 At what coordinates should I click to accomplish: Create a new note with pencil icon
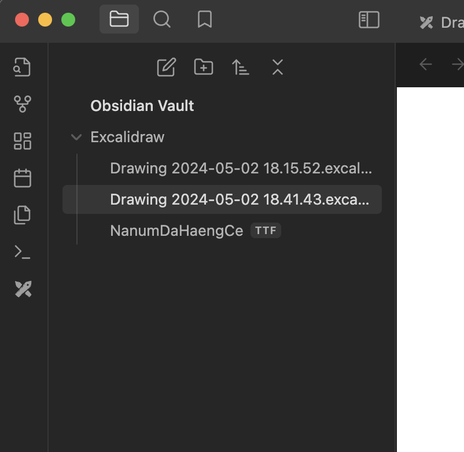[x=166, y=67]
